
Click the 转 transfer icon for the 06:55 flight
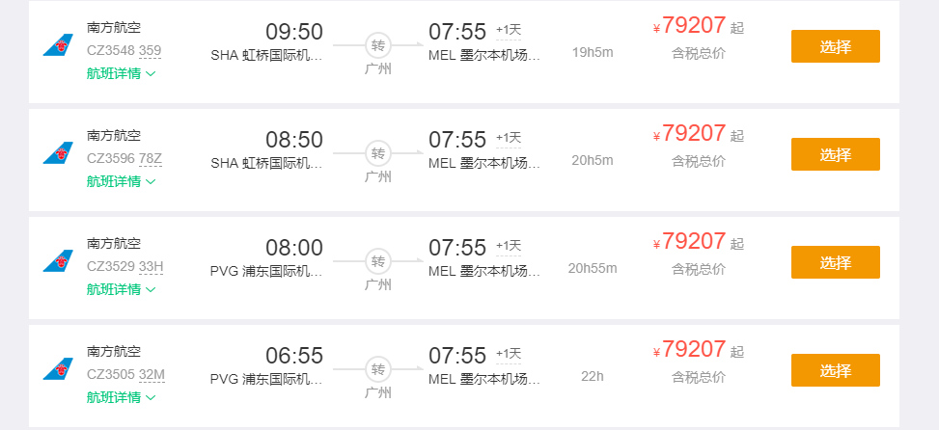click(x=378, y=369)
